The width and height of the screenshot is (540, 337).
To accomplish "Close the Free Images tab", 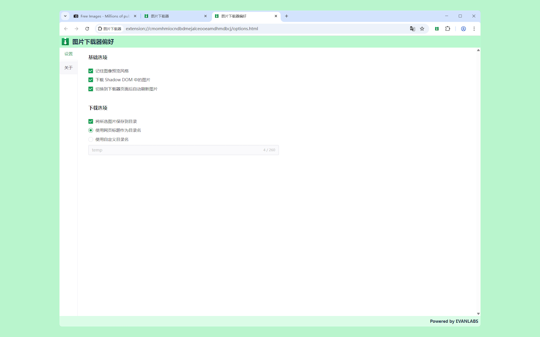I will (135, 16).
